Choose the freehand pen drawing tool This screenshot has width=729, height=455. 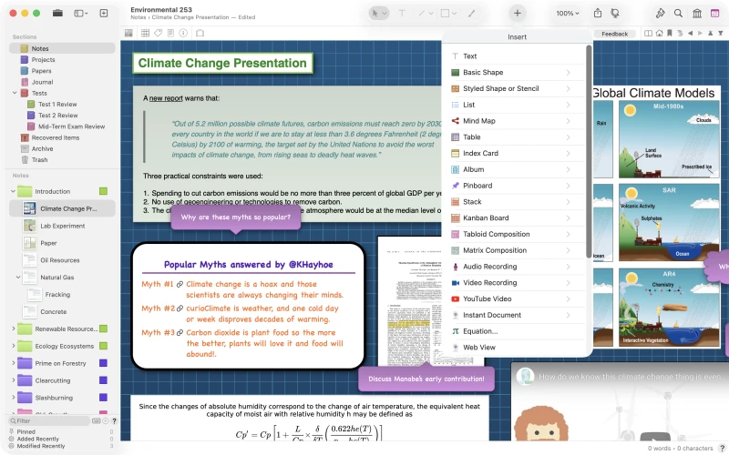pos(471,13)
